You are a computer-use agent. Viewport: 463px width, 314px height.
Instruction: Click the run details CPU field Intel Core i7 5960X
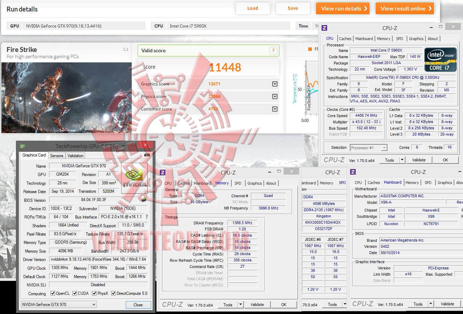pyautogui.click(x=228, y=26)
